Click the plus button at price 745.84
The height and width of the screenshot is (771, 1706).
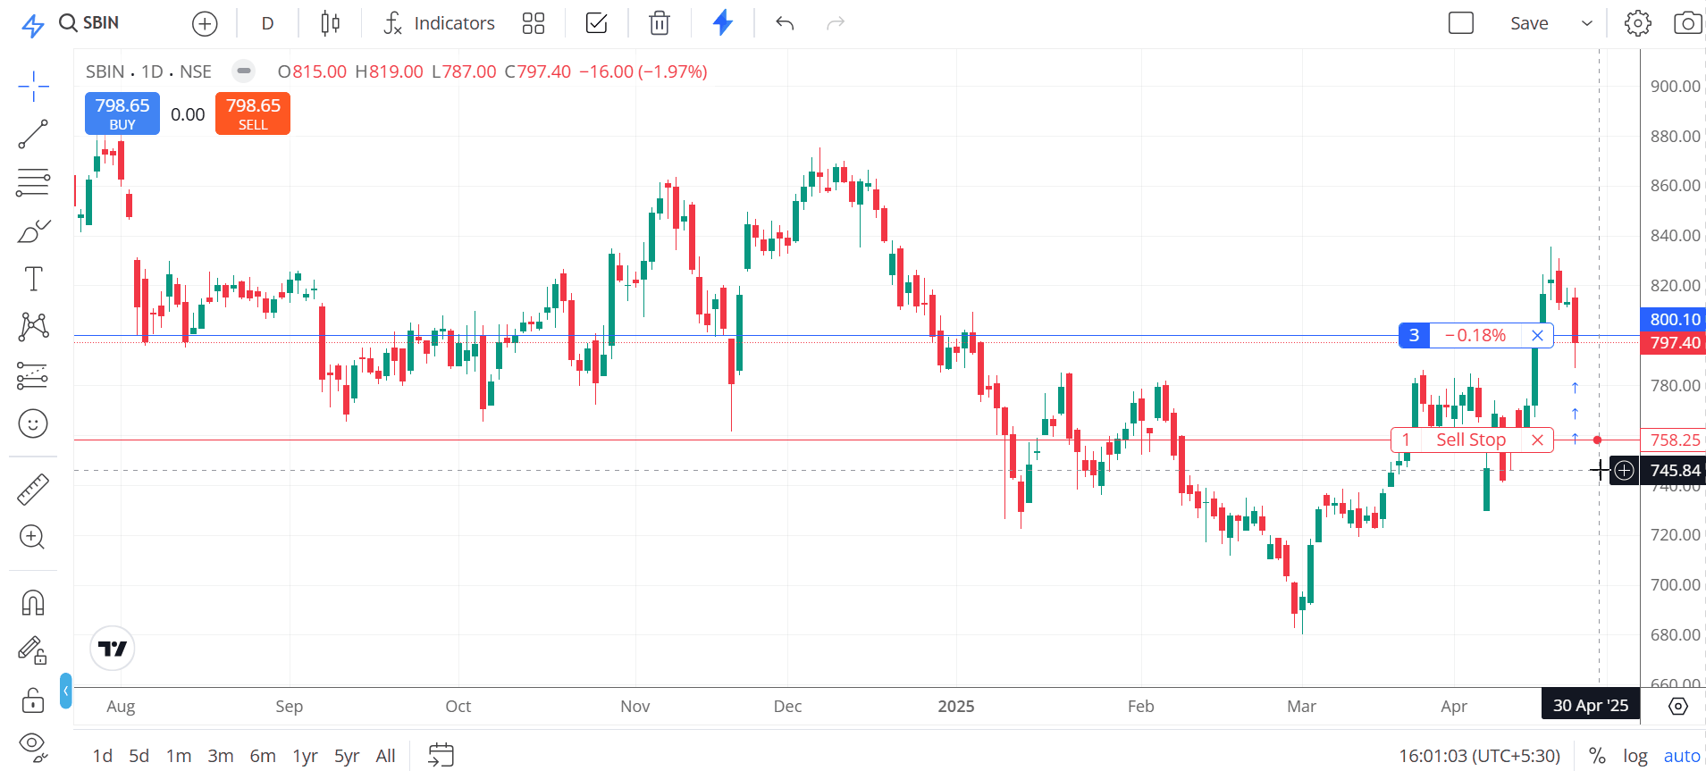1624,470
